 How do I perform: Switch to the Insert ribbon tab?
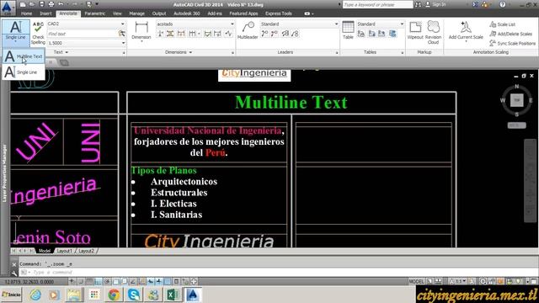coord(45,13)
